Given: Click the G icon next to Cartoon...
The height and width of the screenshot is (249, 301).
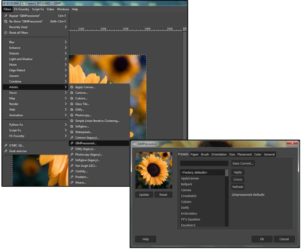Looking at the screenshot, I should point(72,93).
